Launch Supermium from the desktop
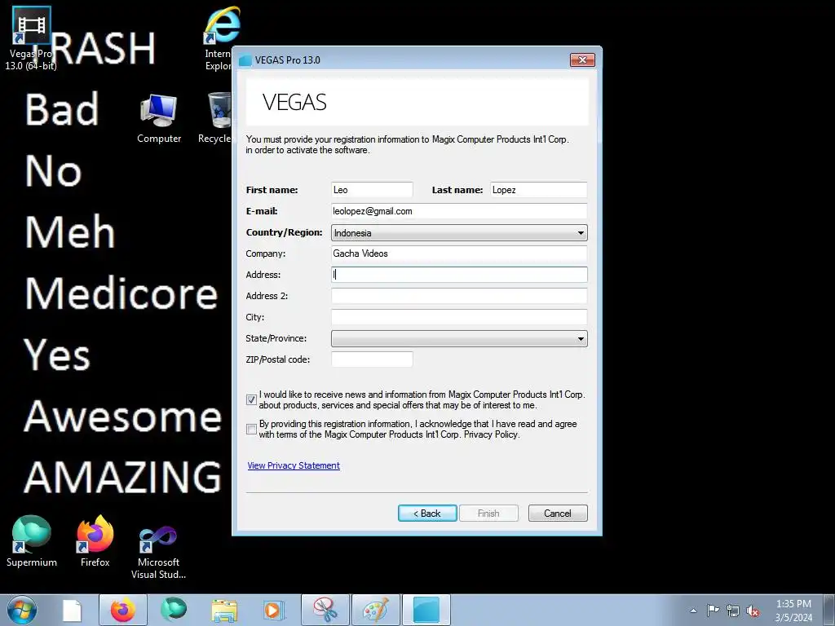This screenshot has height=626, width=835. click(x=32, y=541)
